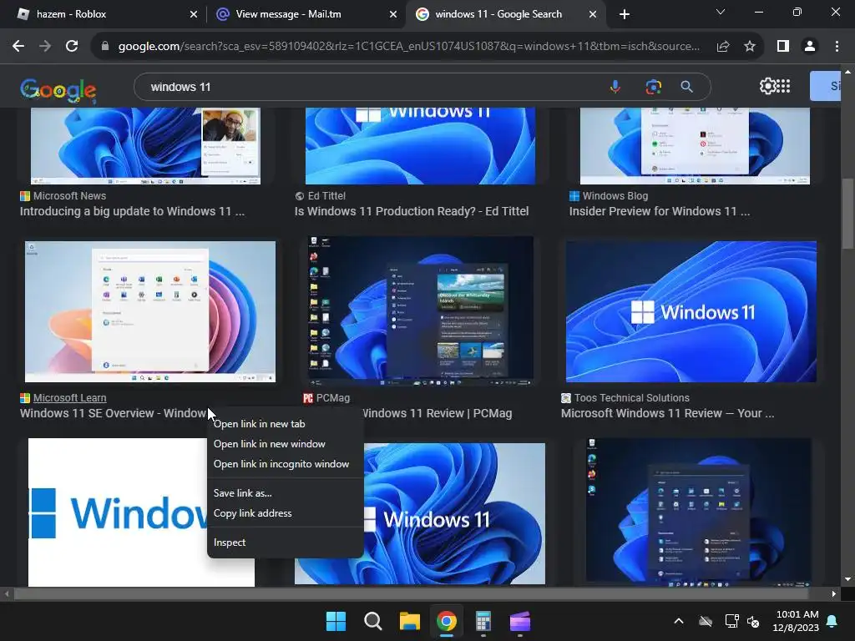
Task: Open a new tab with the plus button
Action: click(x=625, y=14)
